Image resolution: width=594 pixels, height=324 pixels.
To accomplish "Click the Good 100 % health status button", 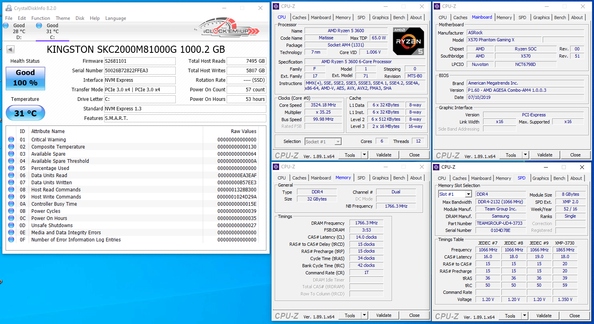I will point(25,78).
